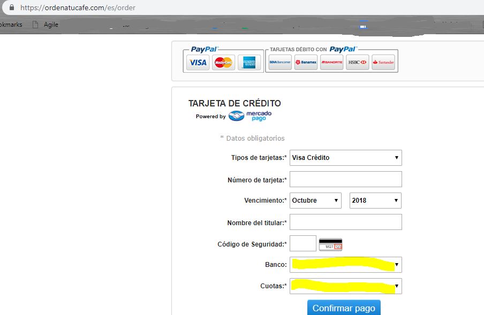The image size is (484, 315).
Task: Click the Nombre del titular input field
Action: pos(346,222)
